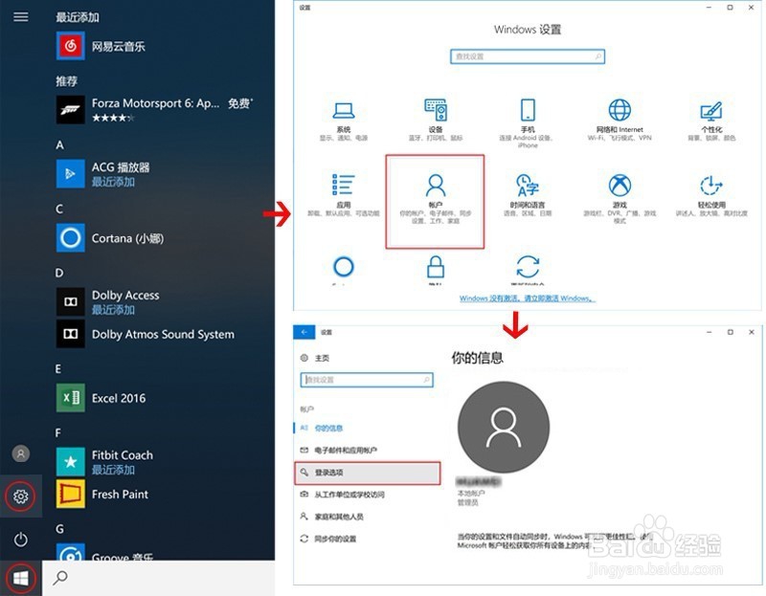Click the 查找设置 search box

point(529,56)
